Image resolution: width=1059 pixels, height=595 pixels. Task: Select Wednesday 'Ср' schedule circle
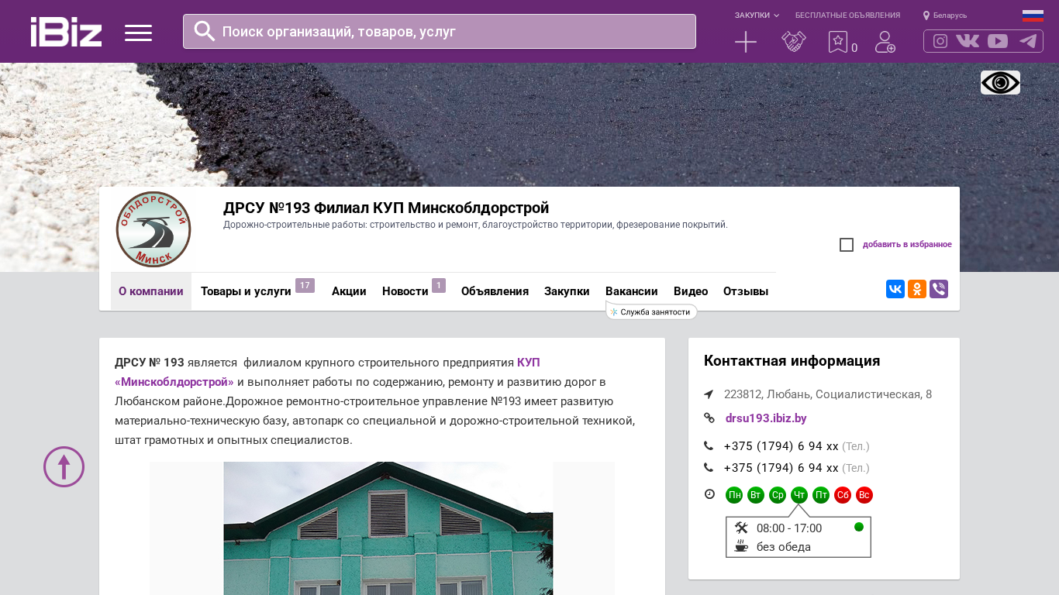(778, 495)
